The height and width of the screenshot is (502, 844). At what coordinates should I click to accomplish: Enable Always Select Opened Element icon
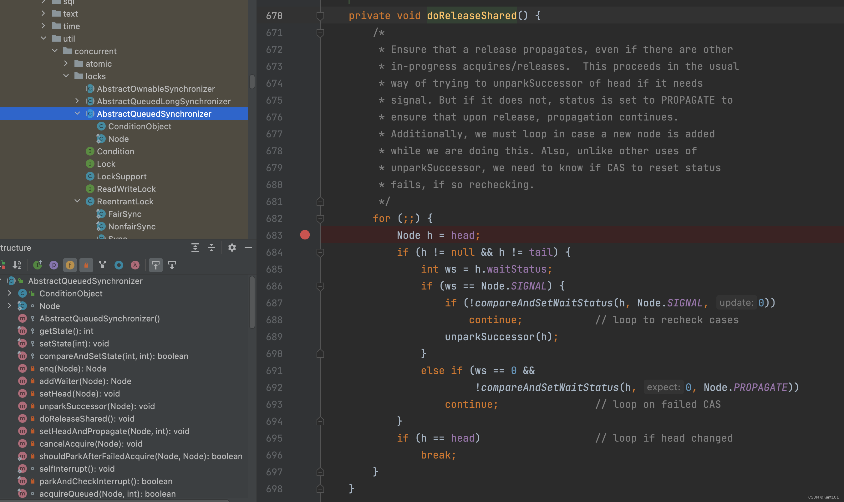point(172,265)
